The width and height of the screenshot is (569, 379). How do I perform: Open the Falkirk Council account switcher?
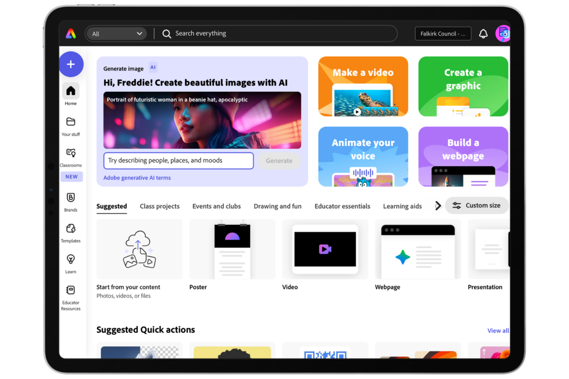443,34
